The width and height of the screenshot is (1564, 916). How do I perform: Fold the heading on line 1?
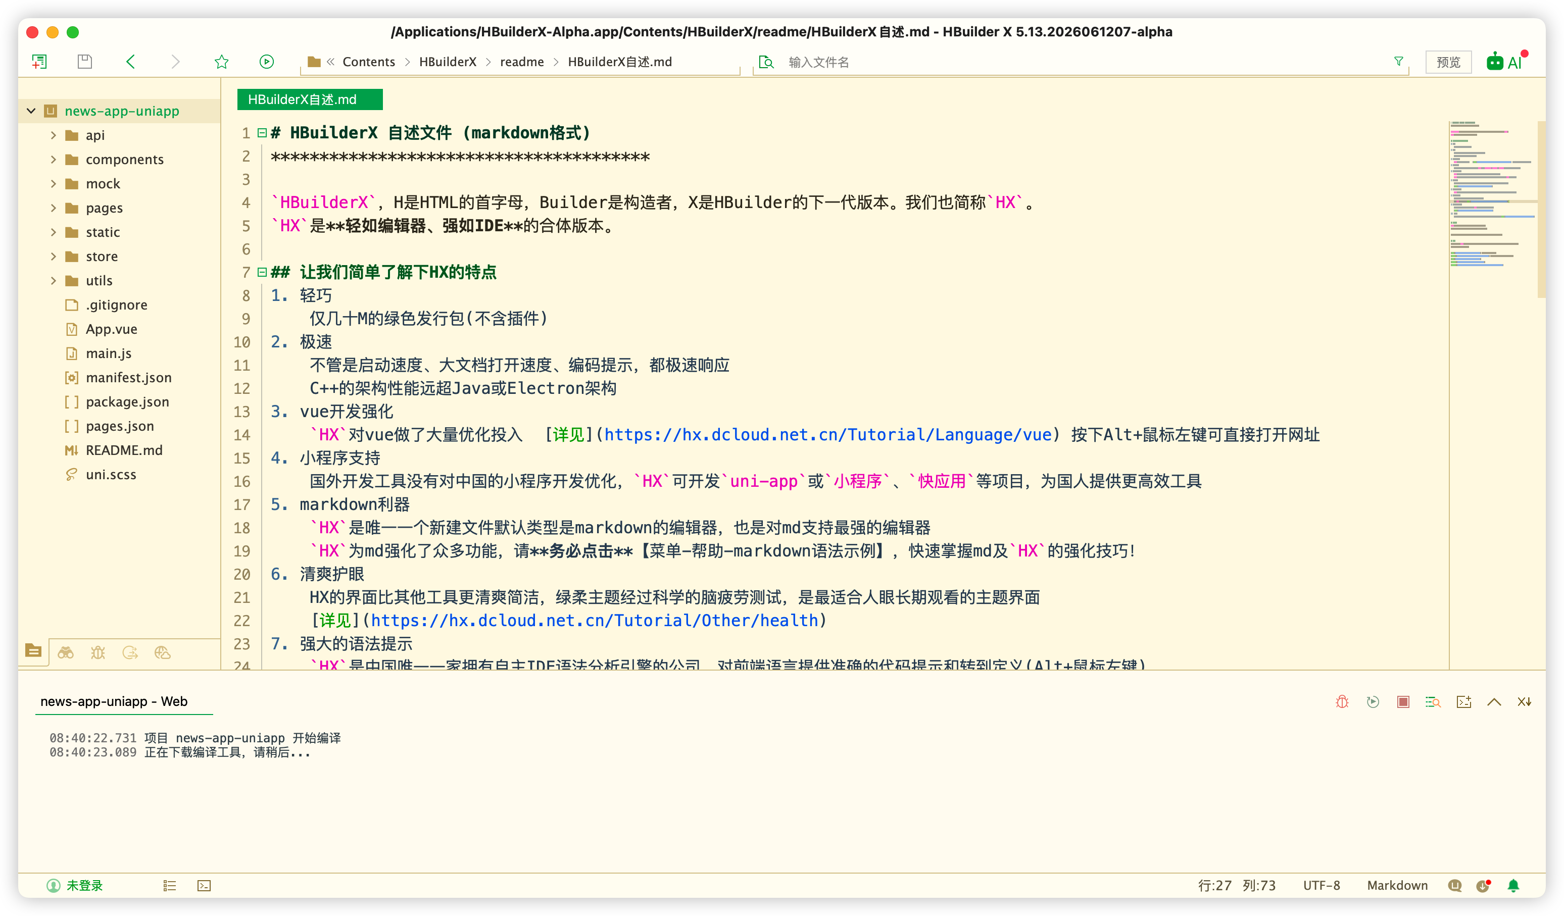(x=262, y=133)
